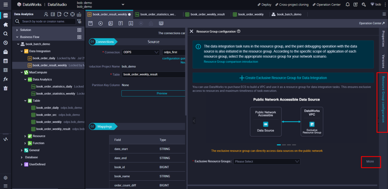Viewport: 388px width, 189px height.
Task: Click the filter icon beside search box
Action: pyautogui.click(x=80, y=21)
